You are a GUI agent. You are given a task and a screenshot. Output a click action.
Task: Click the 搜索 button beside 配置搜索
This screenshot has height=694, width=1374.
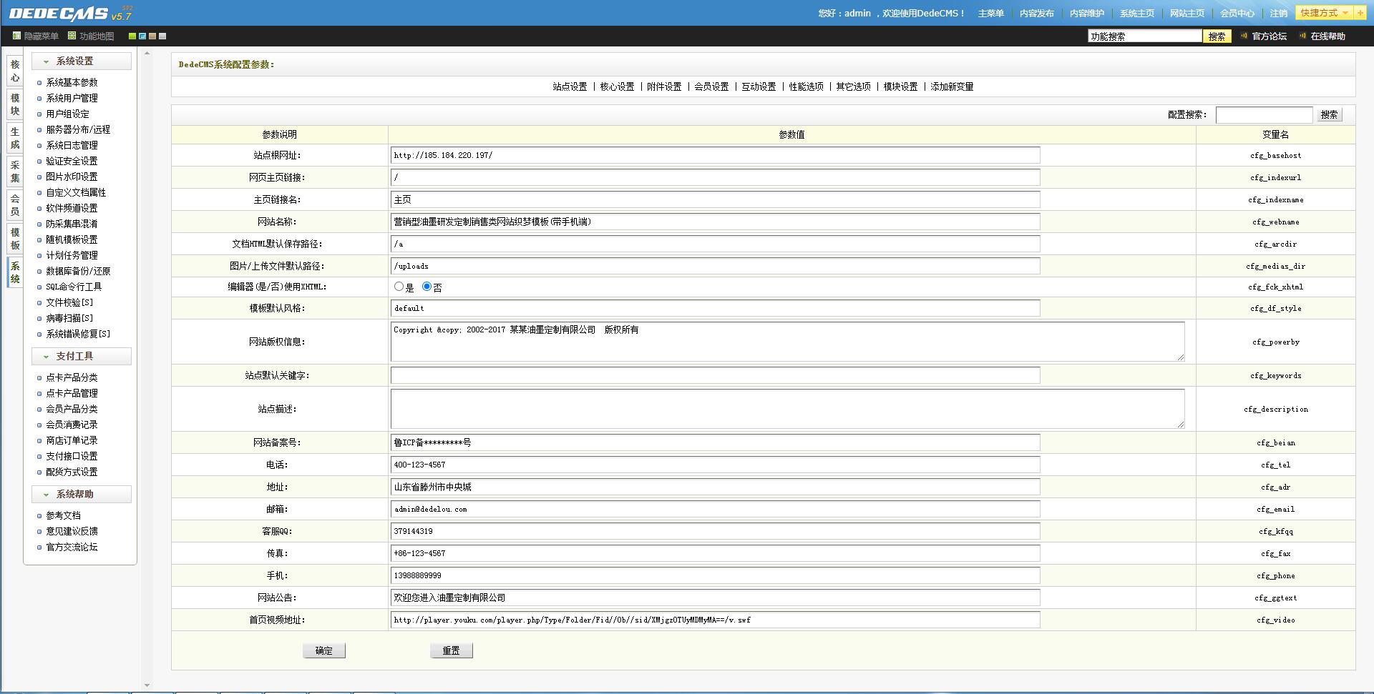pyautogui.click(x=1329, y=114)
